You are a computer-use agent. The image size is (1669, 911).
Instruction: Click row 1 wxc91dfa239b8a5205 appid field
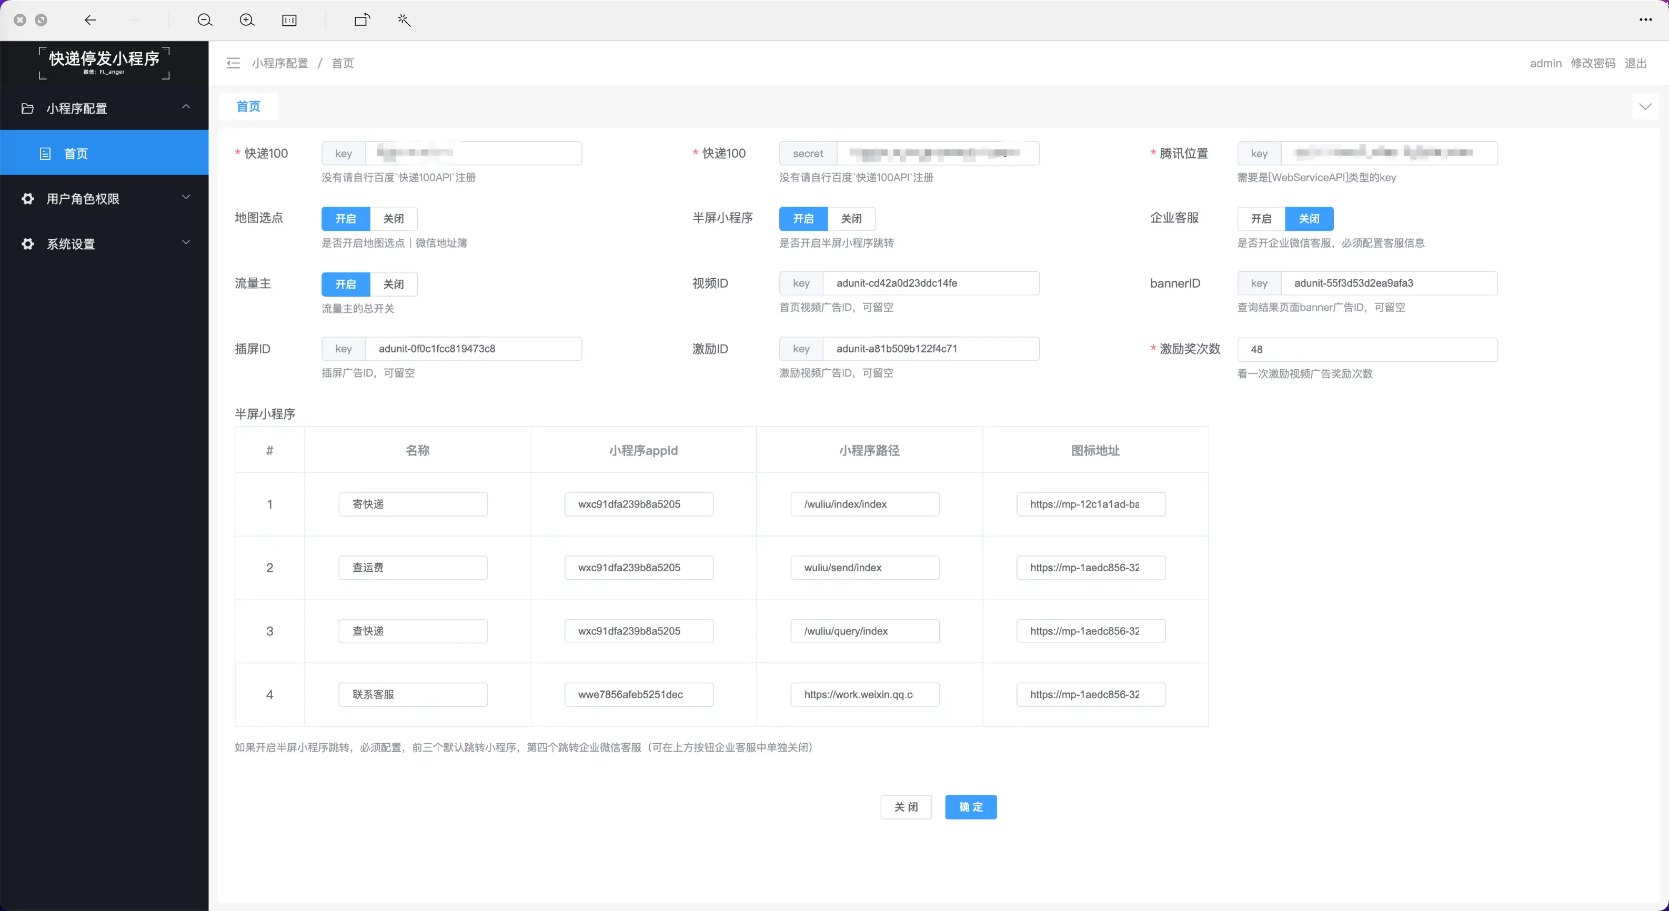639,504
